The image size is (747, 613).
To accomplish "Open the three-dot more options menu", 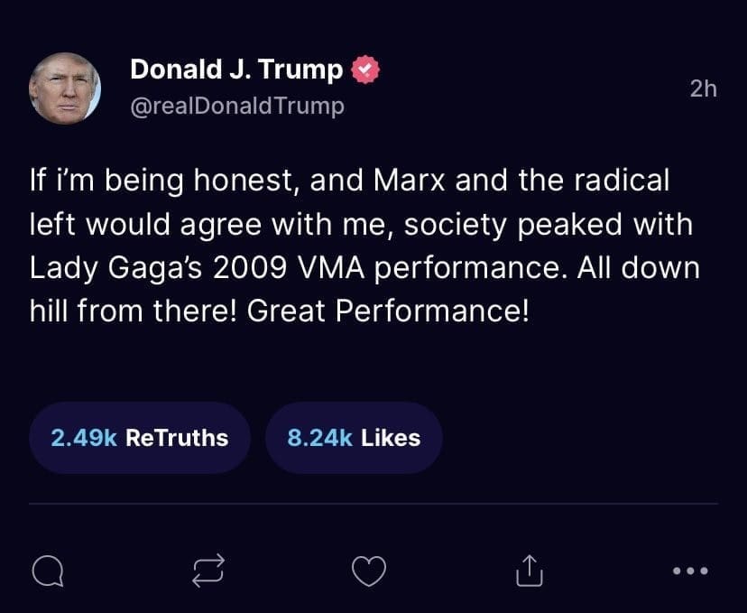I will point(690,571).
